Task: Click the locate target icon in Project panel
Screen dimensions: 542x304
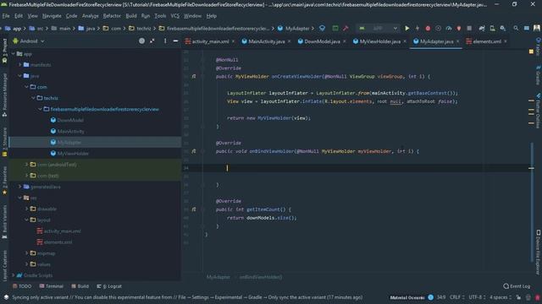Action: click(x=141, y=41)
